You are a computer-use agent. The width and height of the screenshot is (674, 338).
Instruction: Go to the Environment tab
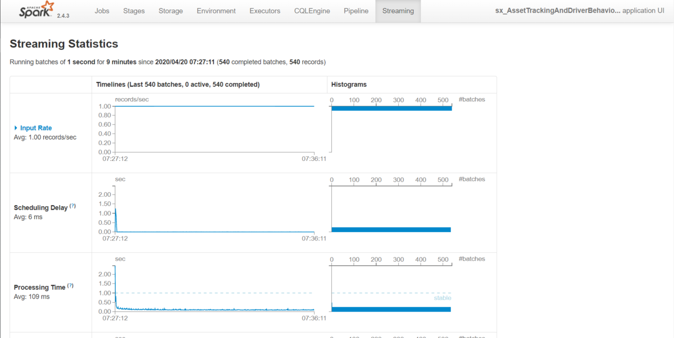click(216, 11)
